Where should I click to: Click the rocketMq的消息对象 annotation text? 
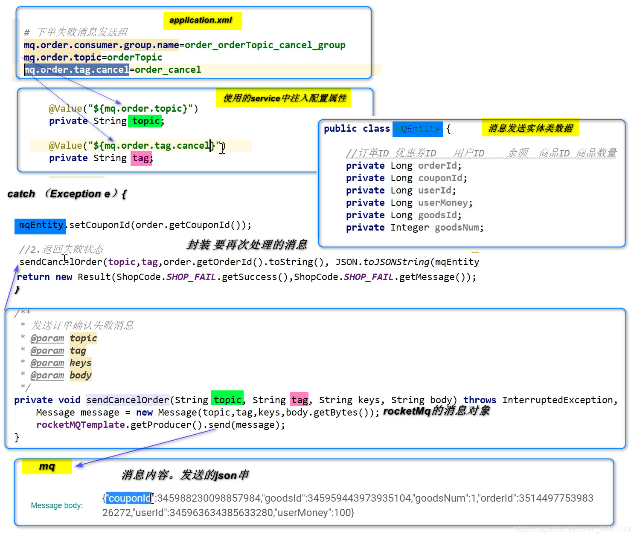[x=436, y=411]
